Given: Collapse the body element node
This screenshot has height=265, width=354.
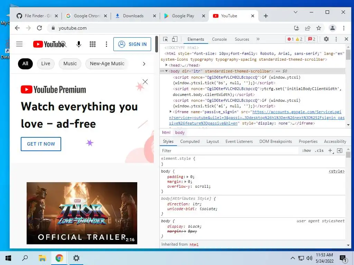Looking at the screenshot, I should [166, 71].
